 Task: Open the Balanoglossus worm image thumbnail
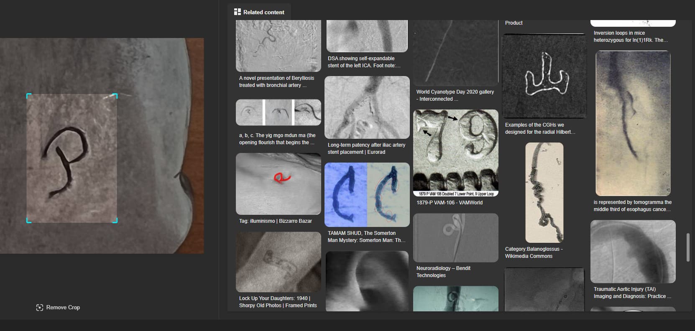click(x=544, y=192)
